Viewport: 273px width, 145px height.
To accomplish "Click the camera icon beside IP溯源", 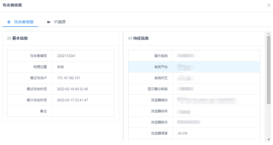I will click(x=49, y=22).
